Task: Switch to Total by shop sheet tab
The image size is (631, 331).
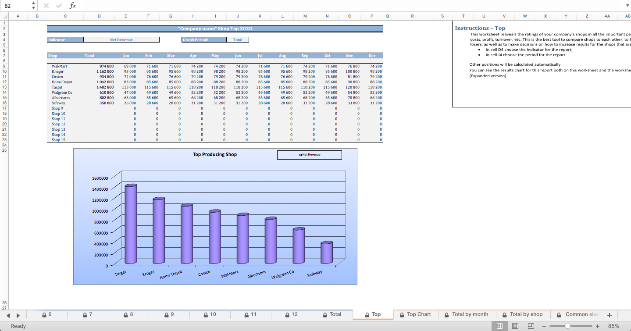Action: 523,314
